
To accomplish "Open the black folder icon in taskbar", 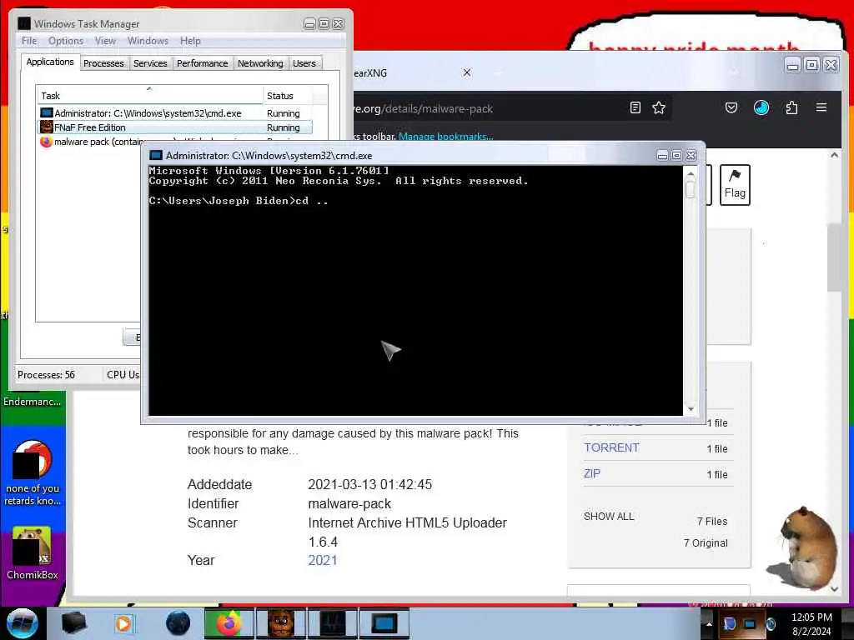I will [x=74, y=623].
